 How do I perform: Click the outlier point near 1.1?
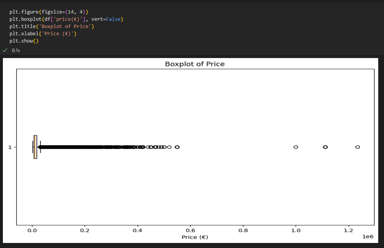[325, 147]
